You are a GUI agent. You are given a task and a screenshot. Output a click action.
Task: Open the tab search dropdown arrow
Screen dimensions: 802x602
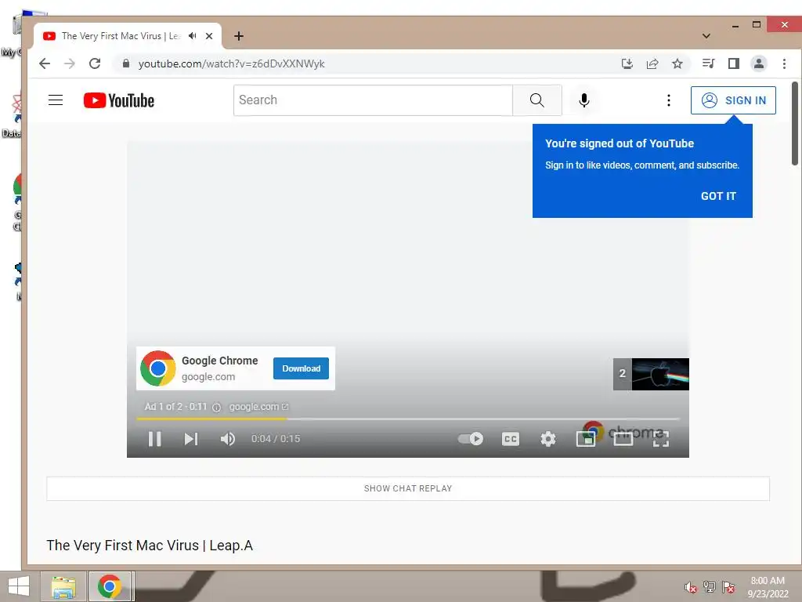[706, 36]
